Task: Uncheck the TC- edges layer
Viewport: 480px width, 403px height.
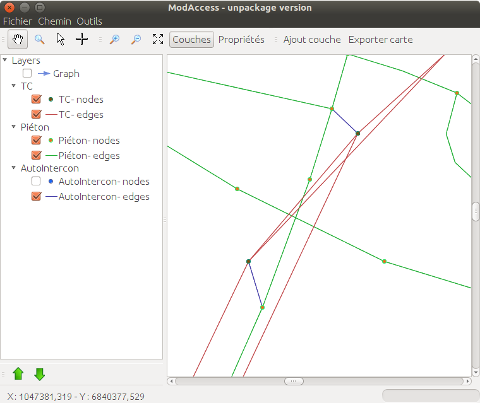Action: click(36, 114)
